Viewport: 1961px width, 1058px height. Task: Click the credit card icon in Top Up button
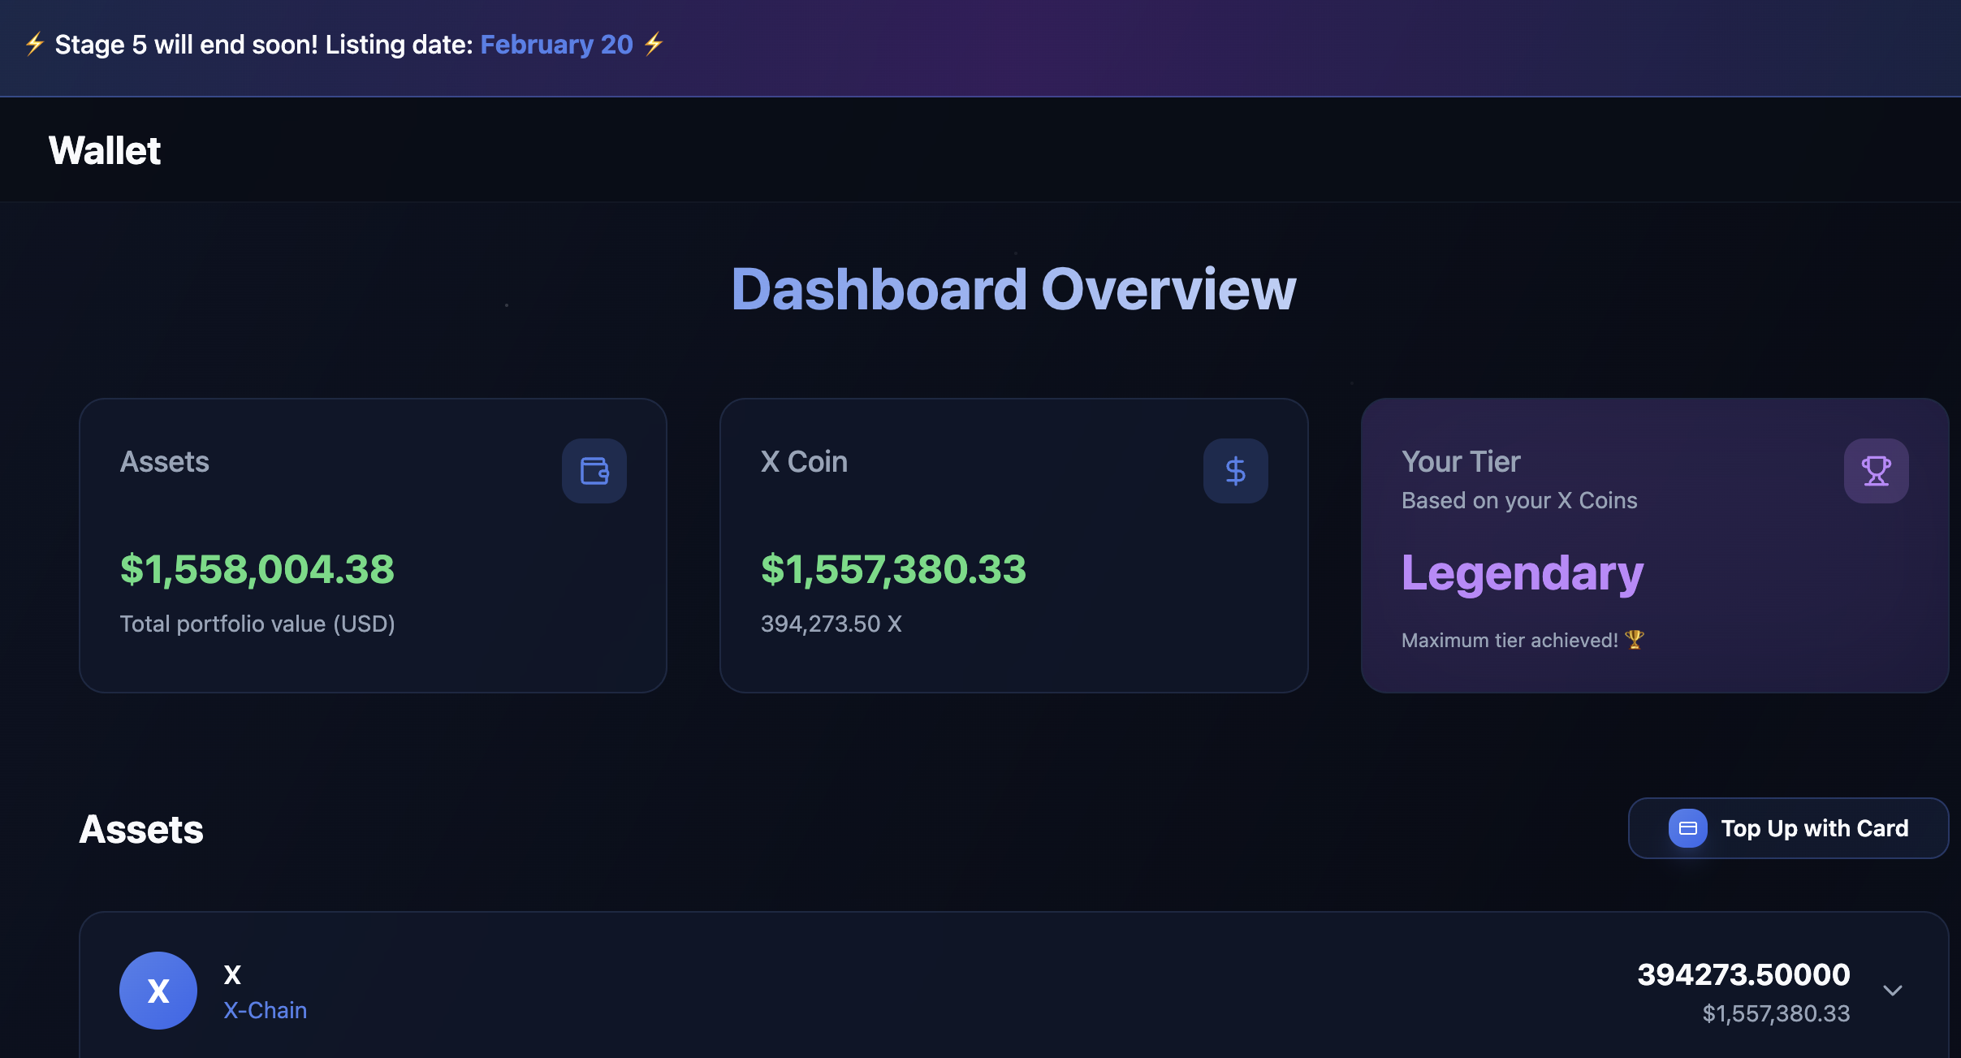pyautogui.click(x=1687, y=828)
